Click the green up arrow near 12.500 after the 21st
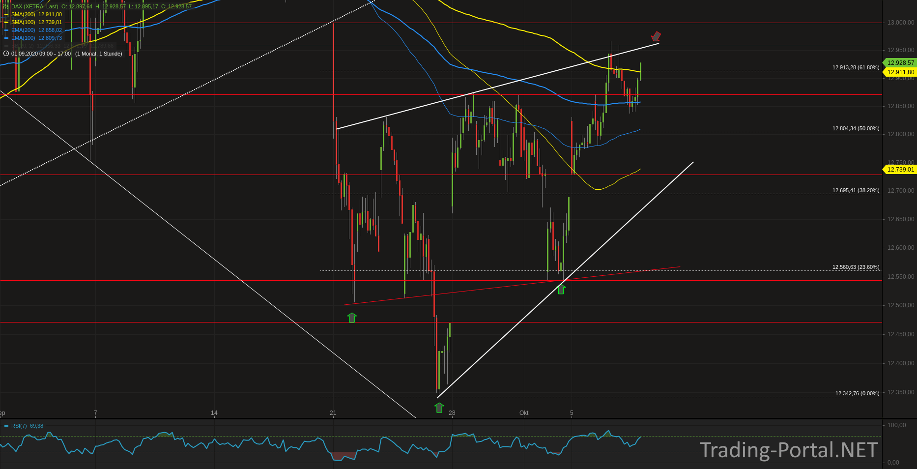This screenshot has width=917, height=469. [x=352, y=318]
